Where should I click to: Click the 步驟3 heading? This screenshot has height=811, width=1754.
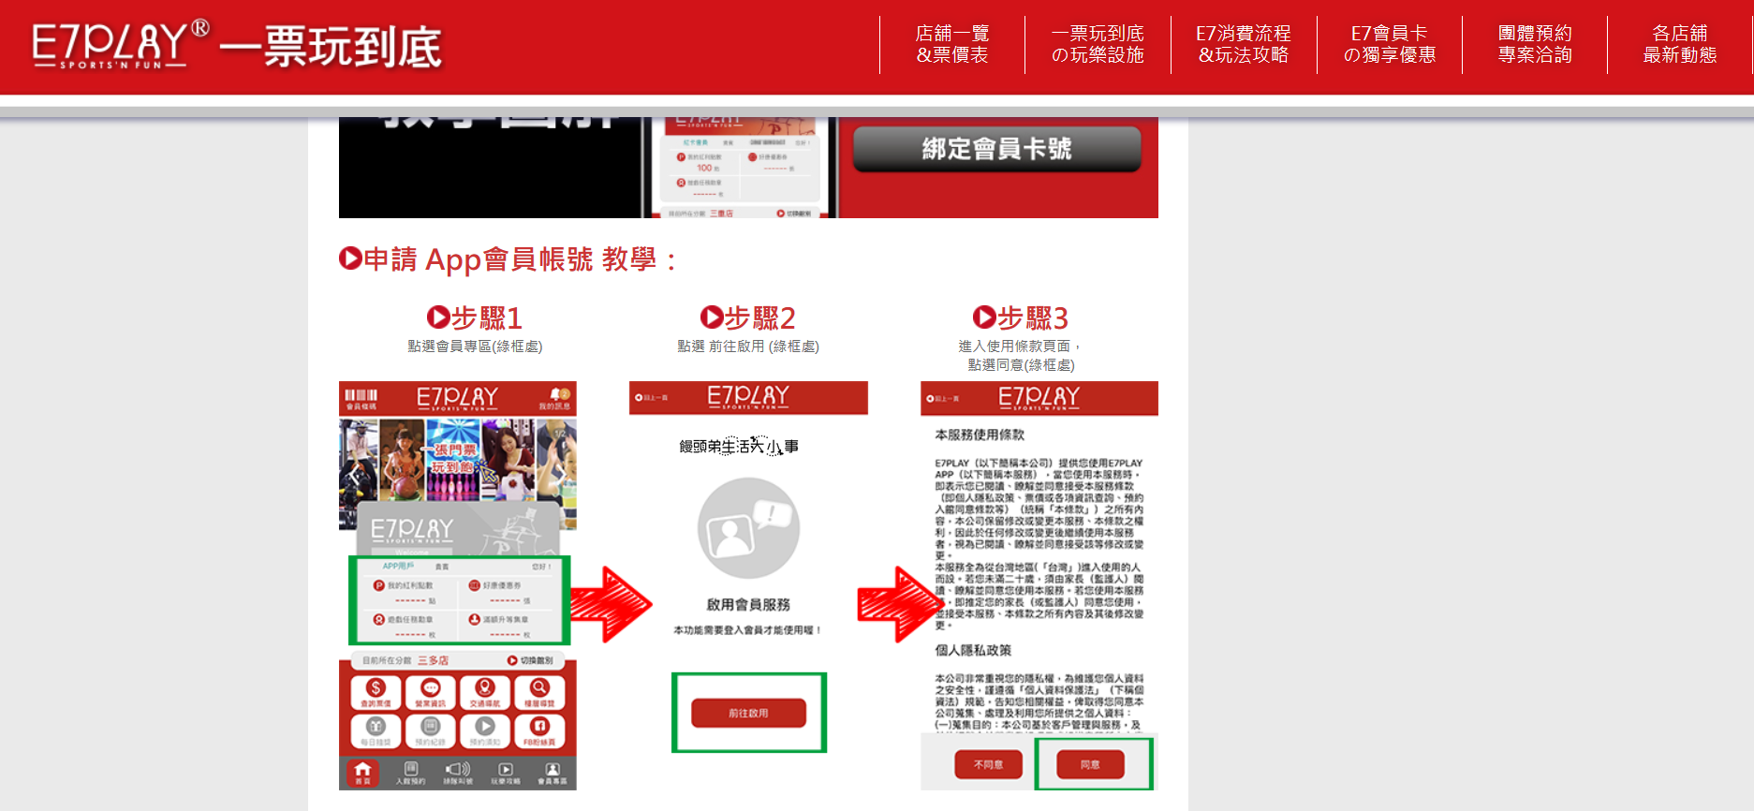point(1021,317)
